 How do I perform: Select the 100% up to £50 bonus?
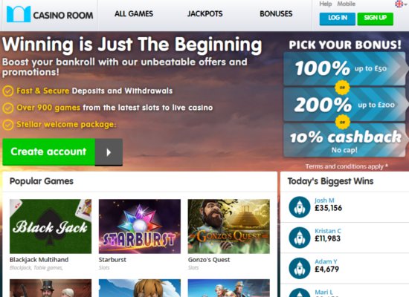344,68
